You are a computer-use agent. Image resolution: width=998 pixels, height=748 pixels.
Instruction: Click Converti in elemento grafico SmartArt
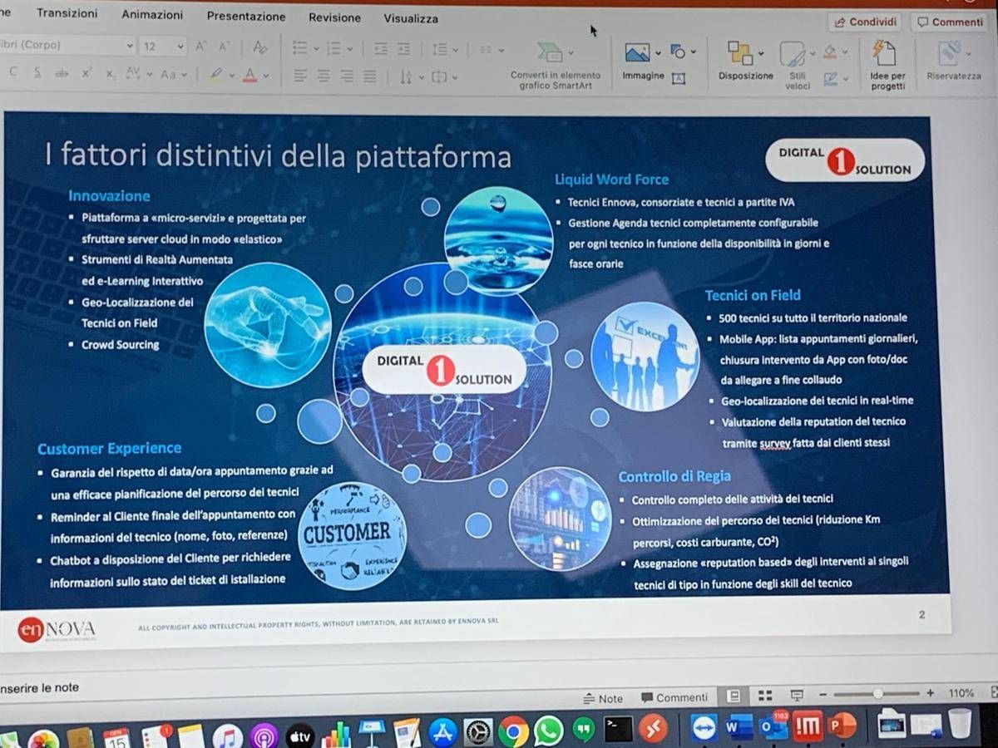(555, 65)
